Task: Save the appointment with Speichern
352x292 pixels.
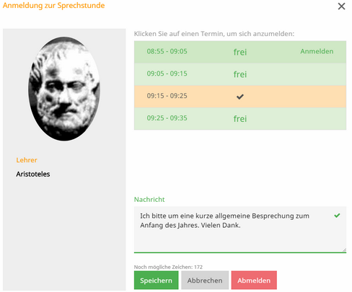Action: [x=156, y=280]
